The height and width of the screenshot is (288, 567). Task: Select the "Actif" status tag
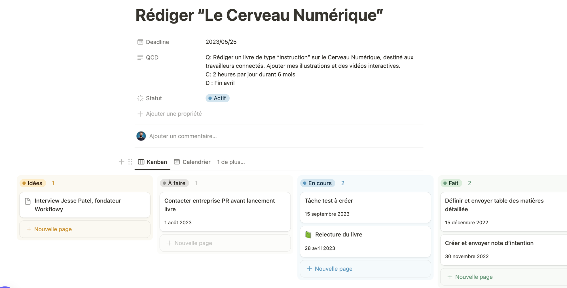[x=217, y=98]
